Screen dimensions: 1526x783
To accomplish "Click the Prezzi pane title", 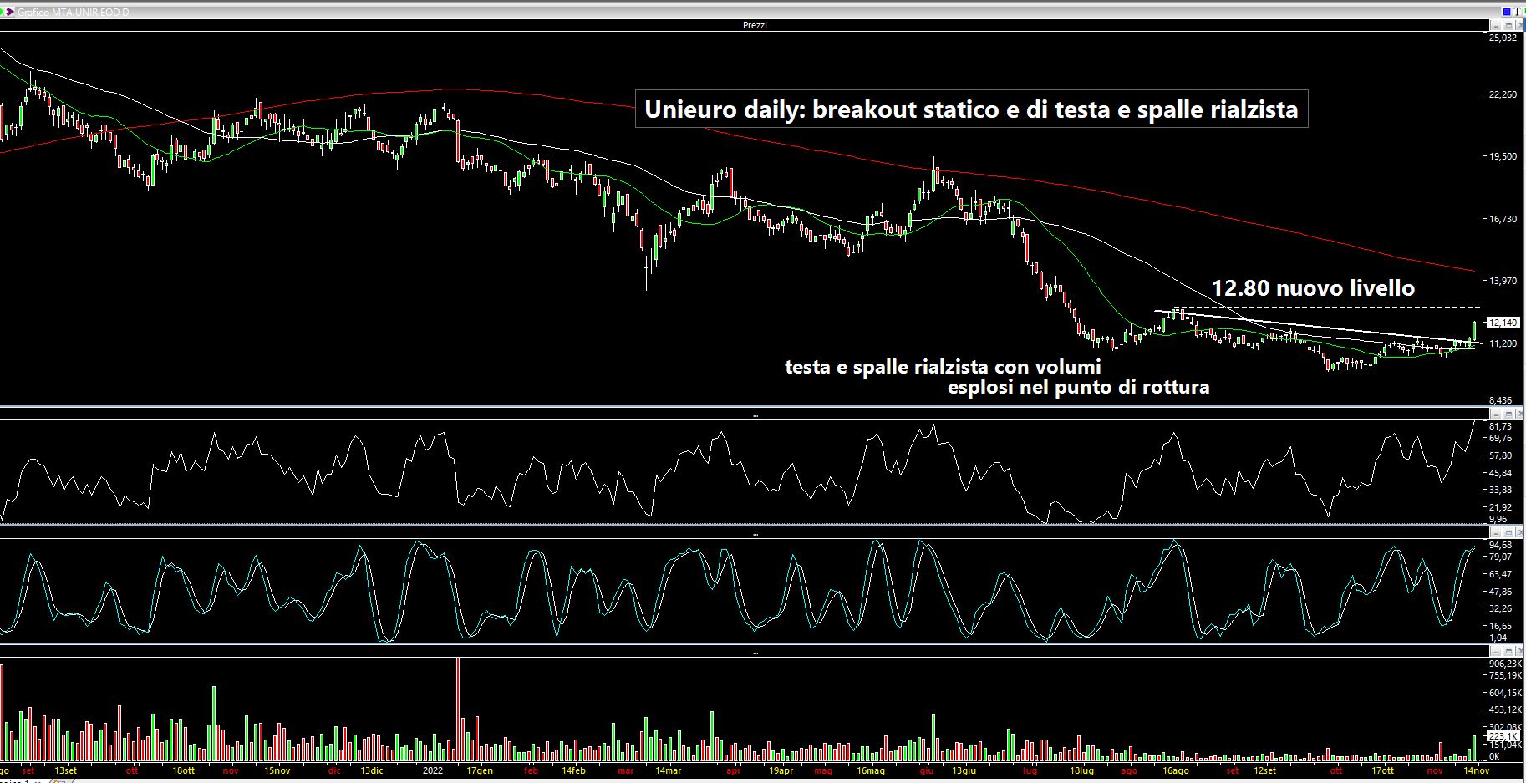I will (755, 25).
